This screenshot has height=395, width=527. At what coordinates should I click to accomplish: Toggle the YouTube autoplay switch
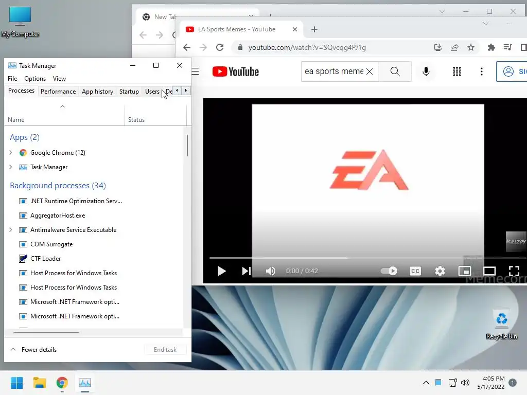click(389, 271)
